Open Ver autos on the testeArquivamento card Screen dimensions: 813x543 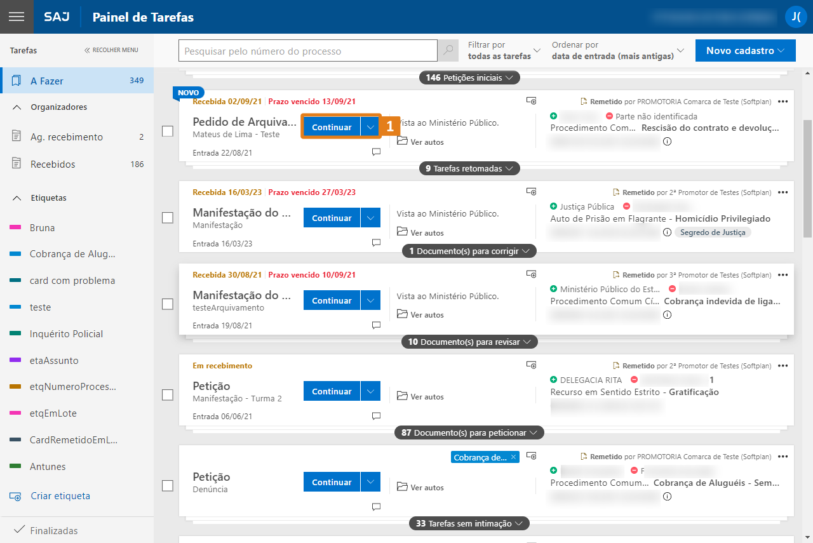pos(420,315)
